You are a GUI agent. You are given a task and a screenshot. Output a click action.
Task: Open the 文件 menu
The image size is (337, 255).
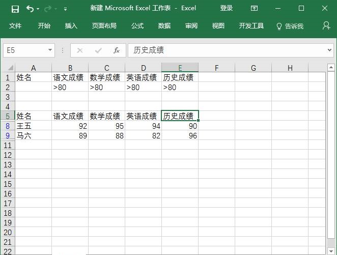point(15,26)
